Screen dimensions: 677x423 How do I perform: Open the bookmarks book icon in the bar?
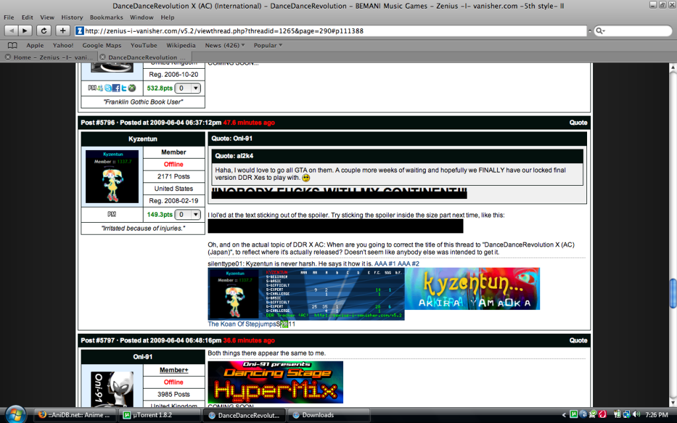(x=13, y=46)
